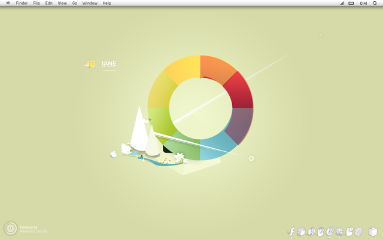This screenshot has height=239, width=383.
Task: Open the flower-shaped dock icon
Action: coord(358,231)
